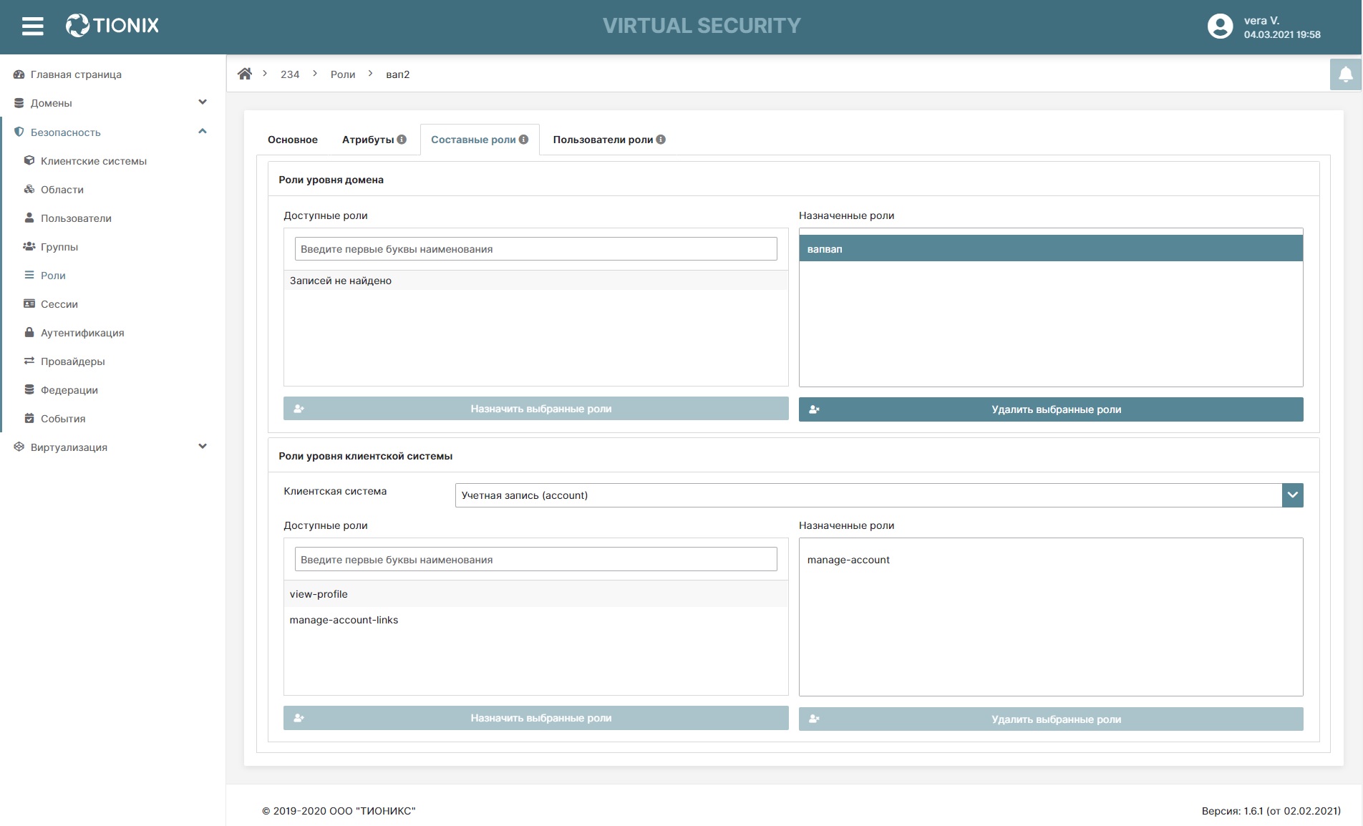Open the Клиентская система dropdown
This screenshot has height=826, width=1363.
click(1292, 495)
